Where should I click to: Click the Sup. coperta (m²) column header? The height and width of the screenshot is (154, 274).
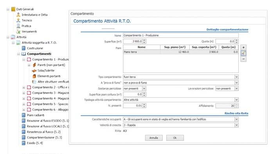click(x=204, y=47)
